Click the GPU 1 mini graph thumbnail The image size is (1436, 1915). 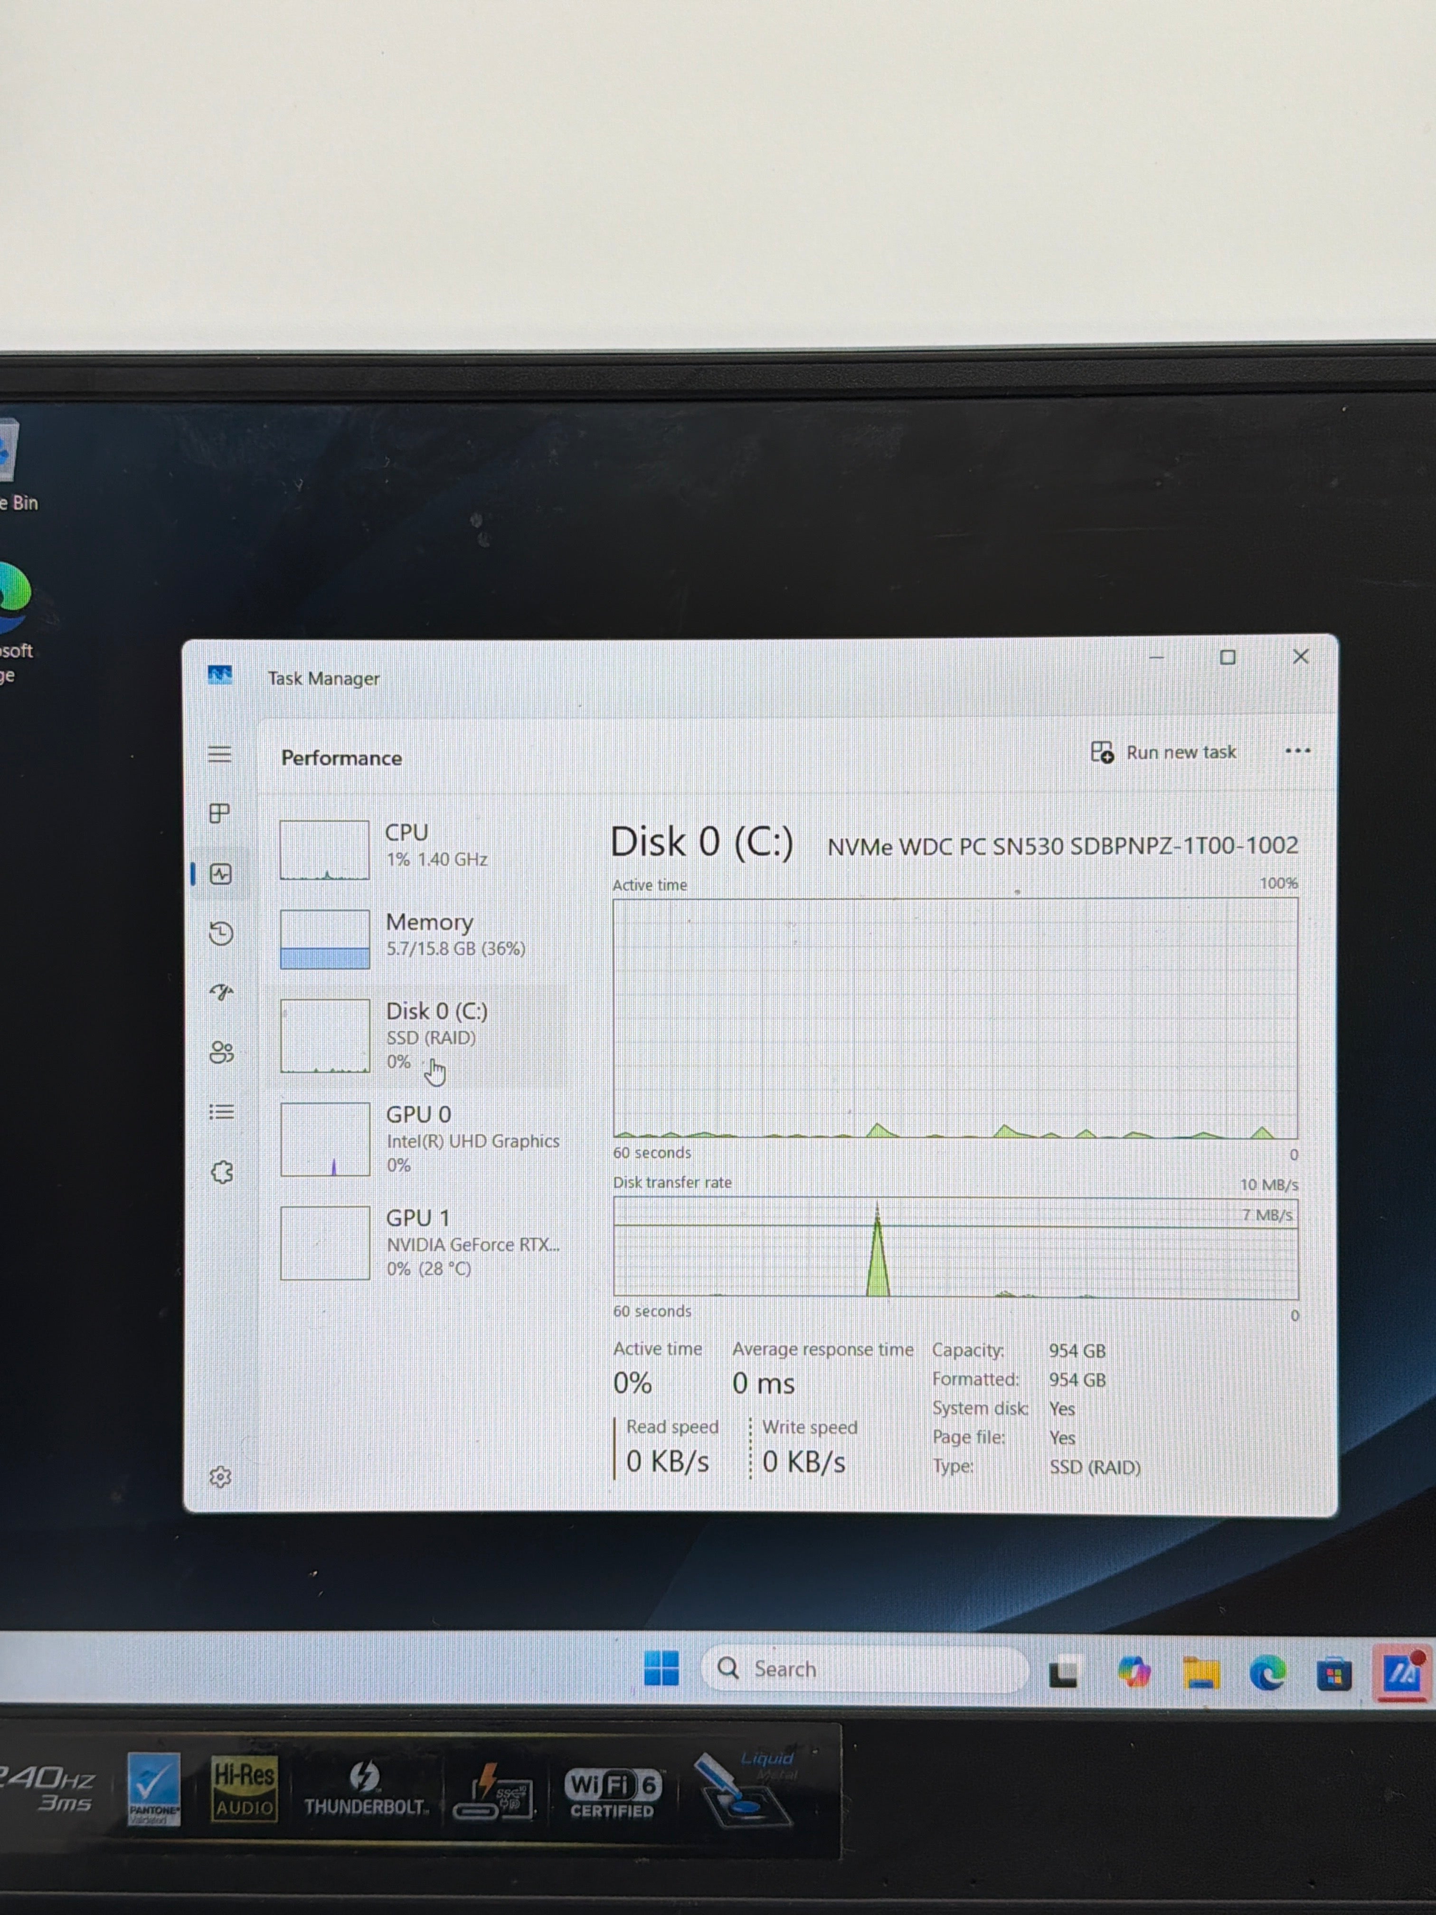(x=325, y=1243)
